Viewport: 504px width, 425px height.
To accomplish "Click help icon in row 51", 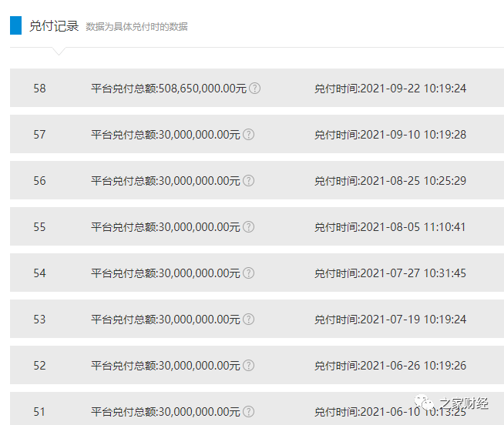I will point(248,411).
